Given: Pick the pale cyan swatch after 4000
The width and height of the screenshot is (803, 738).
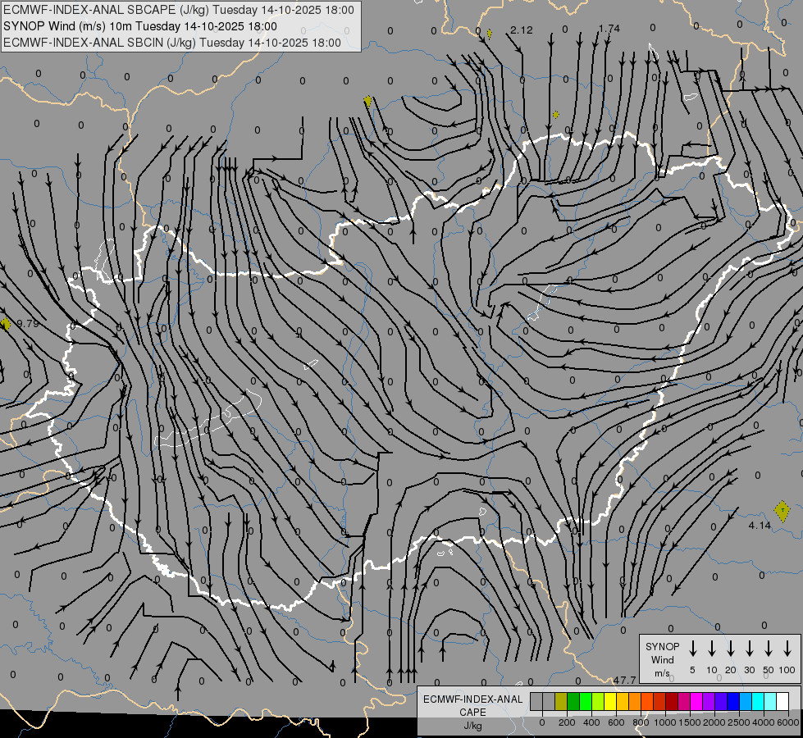Looking at the screenshot, I should click(770, 701).
